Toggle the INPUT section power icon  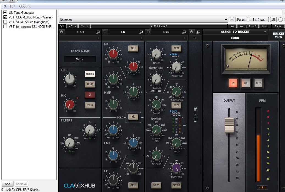(62, 32)
